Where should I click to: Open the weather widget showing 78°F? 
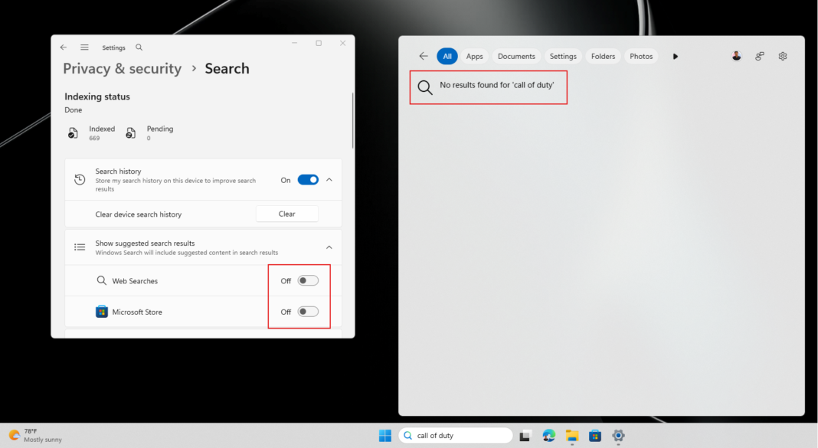35,436
